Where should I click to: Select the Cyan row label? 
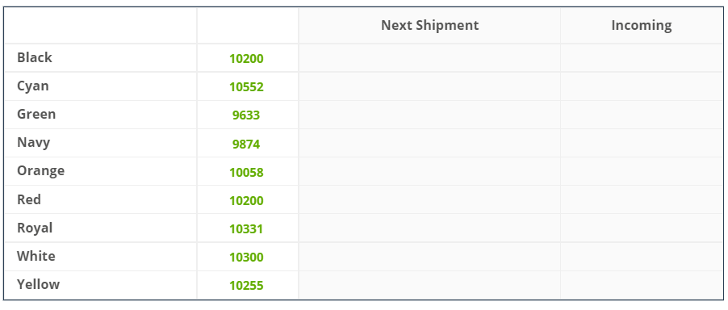(x=32, y=86)
